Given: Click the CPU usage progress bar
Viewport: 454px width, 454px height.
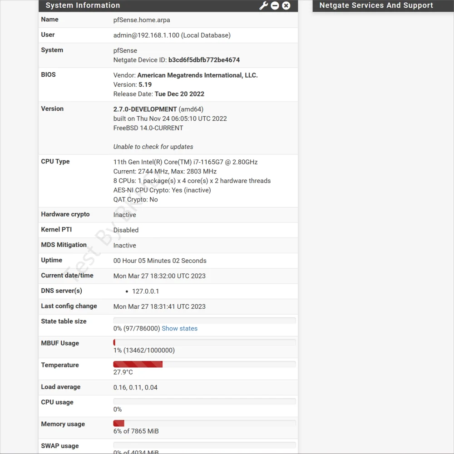Looking at the screenshot, I should [x=204, y=401].
